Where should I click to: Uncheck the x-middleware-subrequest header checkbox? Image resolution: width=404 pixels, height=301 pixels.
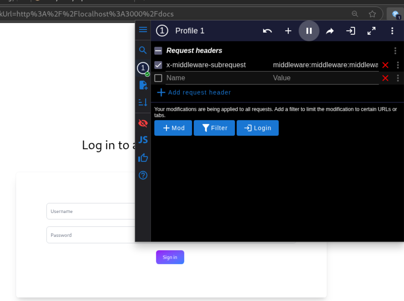tap(158, 65)
